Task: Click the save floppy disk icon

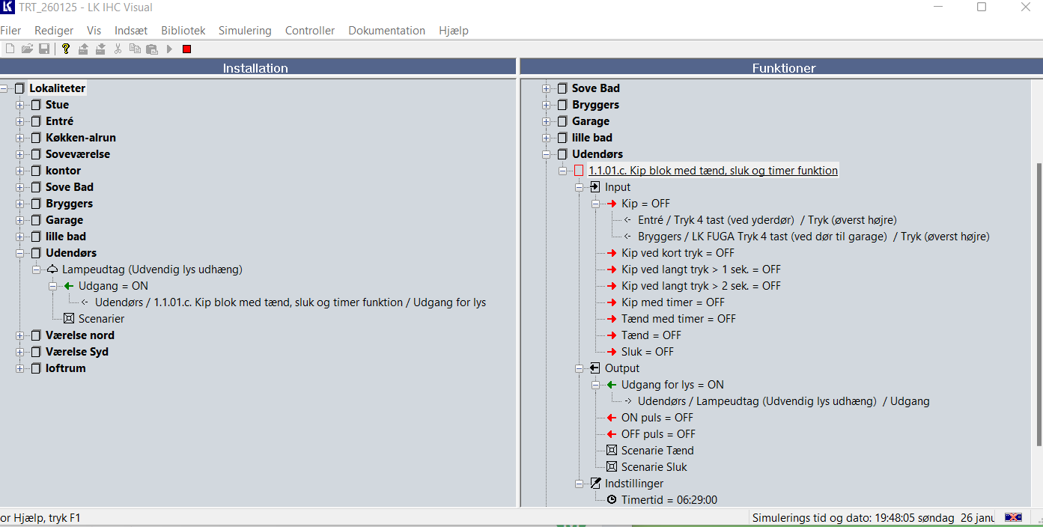Action: pos(44,49)
